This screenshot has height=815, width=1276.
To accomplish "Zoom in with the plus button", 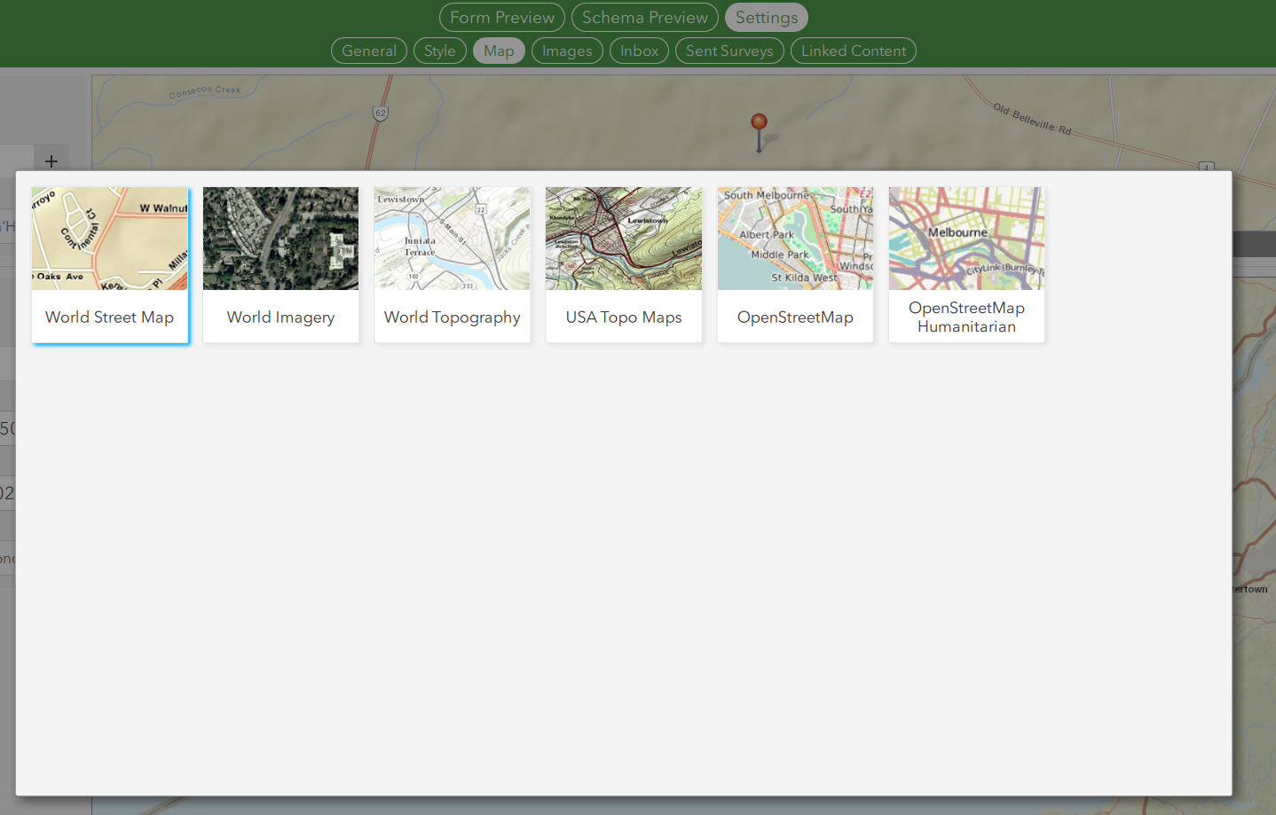I will coord(51,161).
